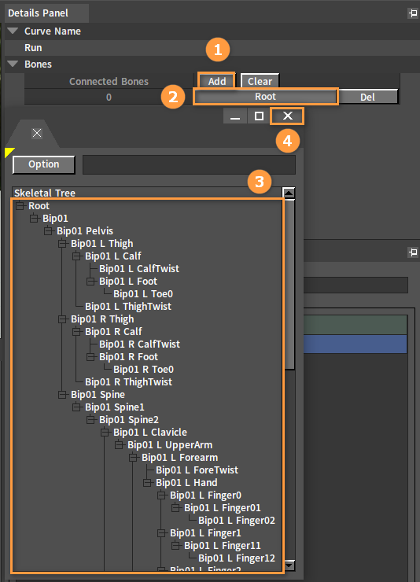Select Bip01 L ThighTwist bone
The image size is (420, 582).
pyautogui.click(x=128, y=307)
